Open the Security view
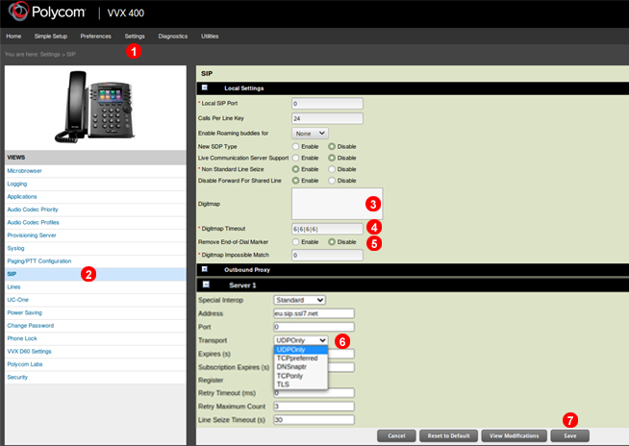Image resolution: width=629 pixels, height=446 pixels. [17, 377]
